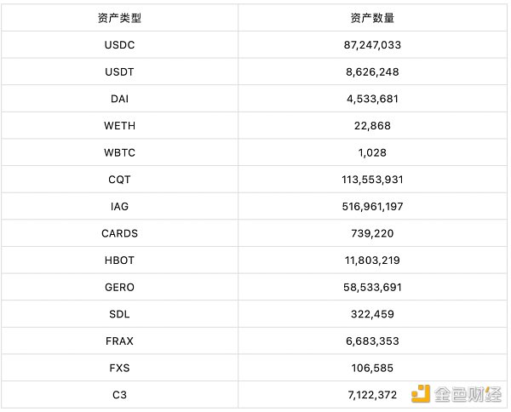Click the USDC amount 87,247,033
This screenshot has width=511, height=412.
tap(372, 45)
